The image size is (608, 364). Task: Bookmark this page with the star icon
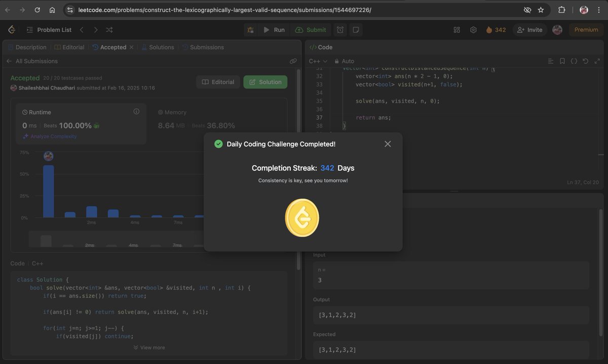point(541,10)
